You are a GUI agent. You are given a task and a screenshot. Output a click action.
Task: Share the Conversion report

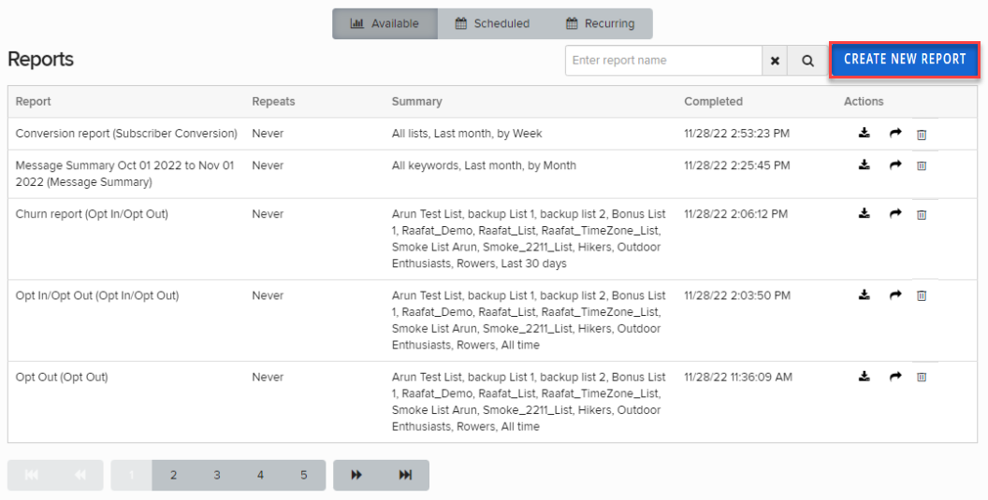[x=895, y=133]
